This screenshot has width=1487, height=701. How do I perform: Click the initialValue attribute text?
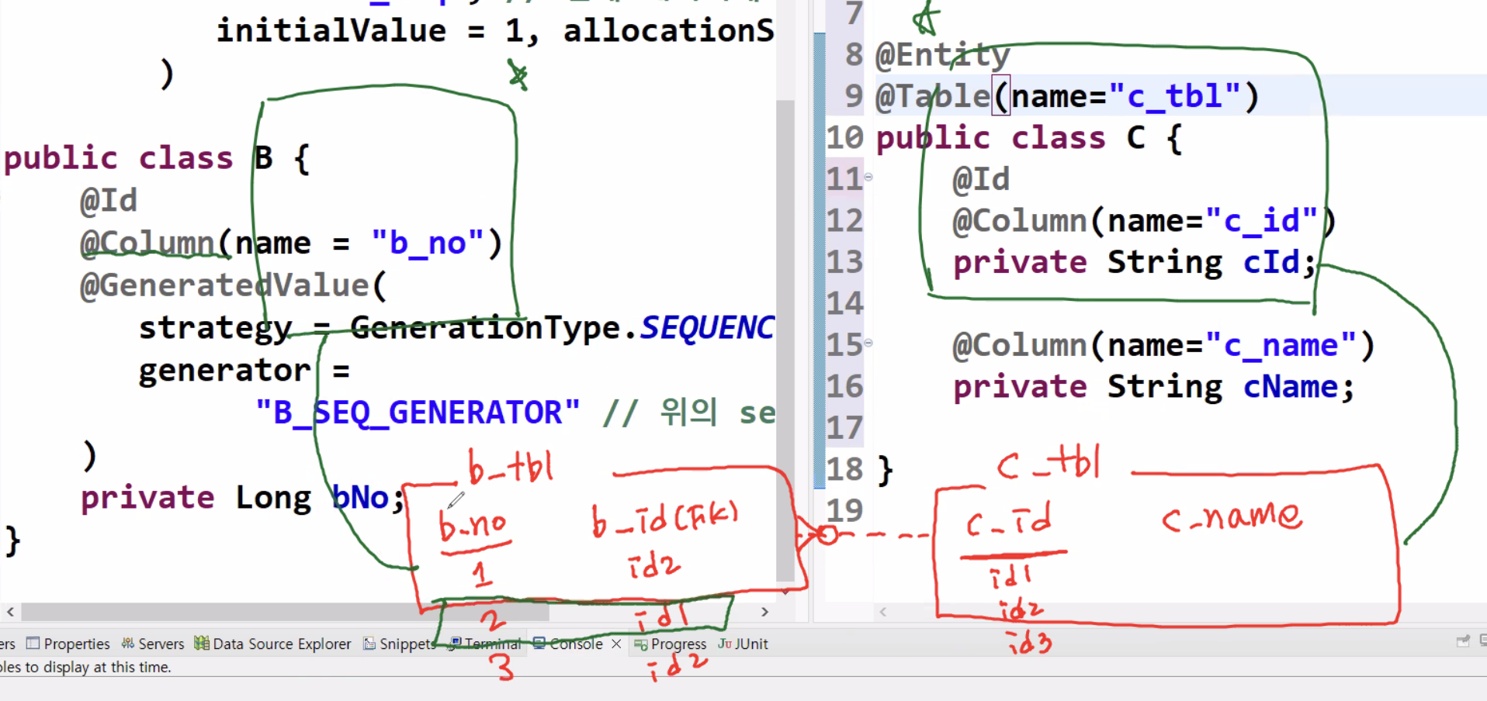coord(331,31)
